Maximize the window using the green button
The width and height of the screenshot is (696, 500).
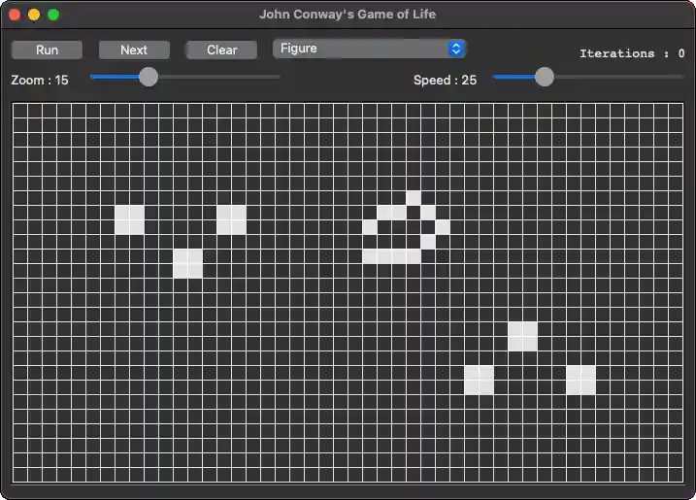point(53,15)
